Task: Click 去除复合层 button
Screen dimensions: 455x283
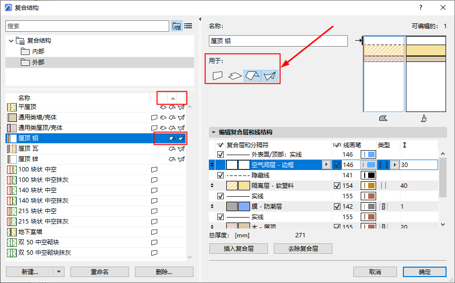Action: tap(303, 248)
